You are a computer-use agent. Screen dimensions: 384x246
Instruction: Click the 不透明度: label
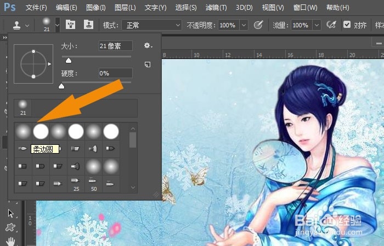pos(202,25)
